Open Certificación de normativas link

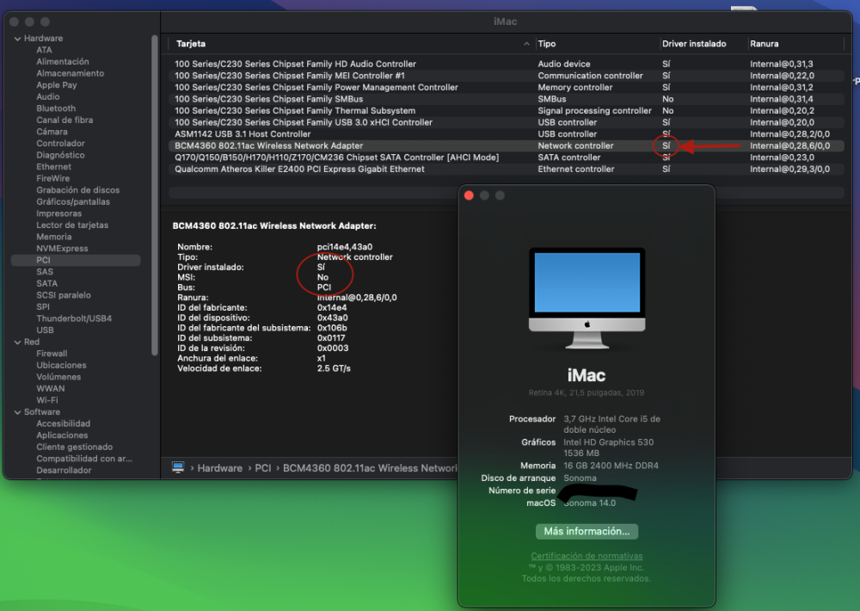pos(587,556)
